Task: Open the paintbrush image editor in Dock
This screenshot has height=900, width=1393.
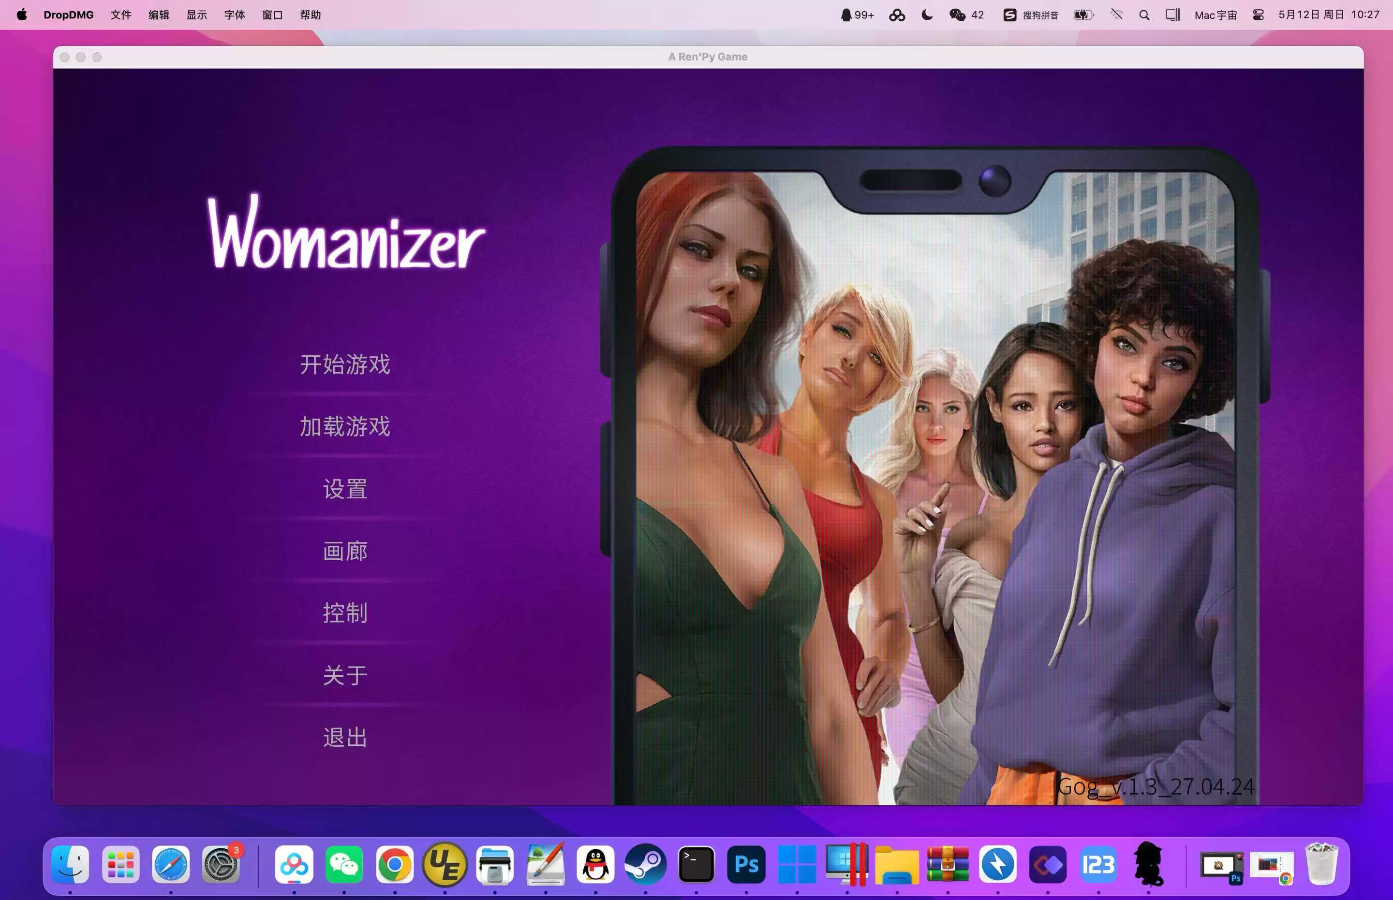Action: click(x=545, y=864)
